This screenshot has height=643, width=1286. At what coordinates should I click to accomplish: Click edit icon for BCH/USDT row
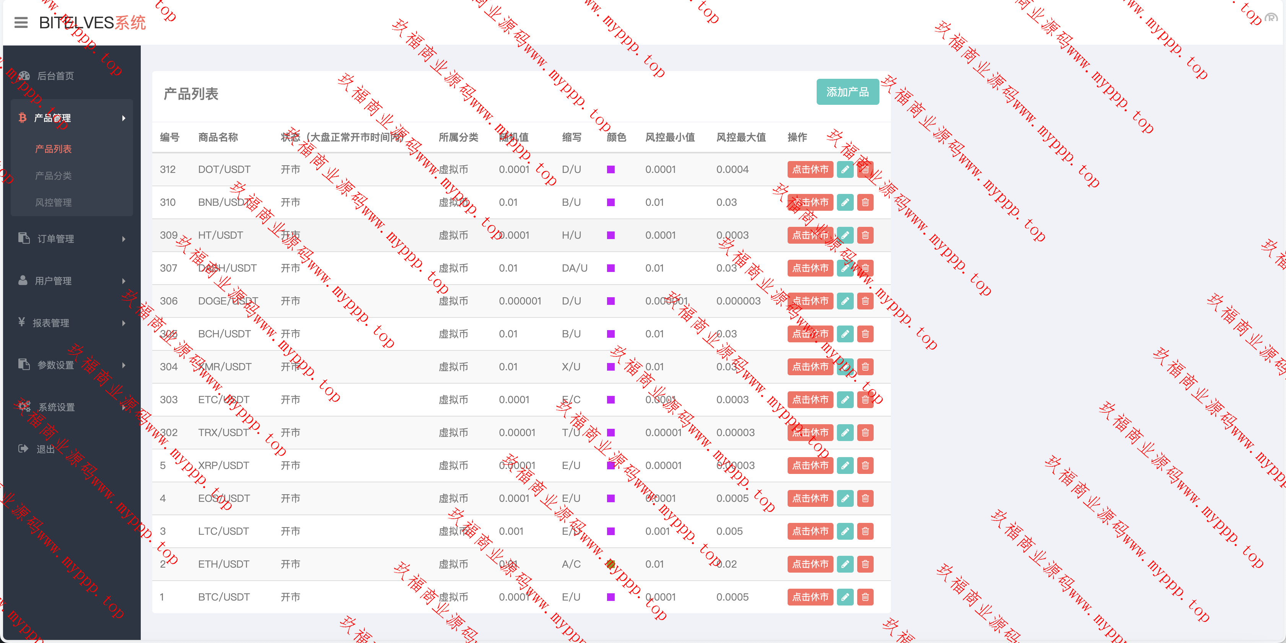(x=845, y=334)
